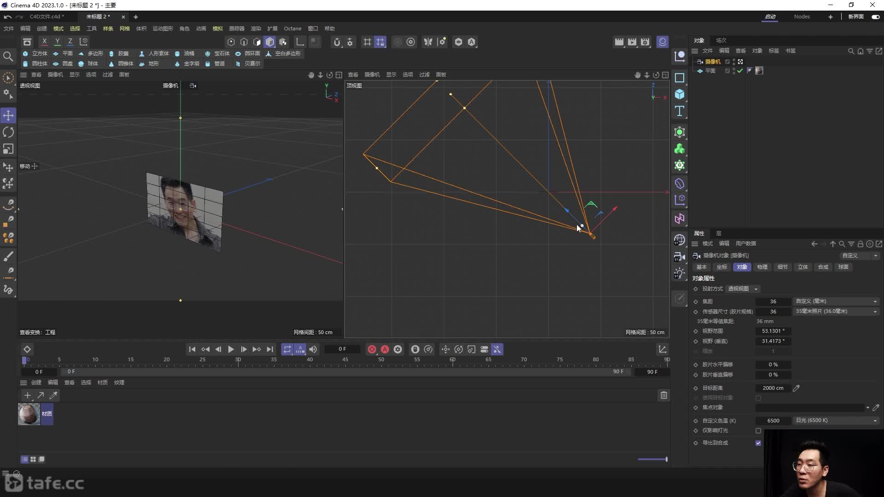Image resolution: width=884 pixels, height=497 pixels.
Task: Open the 物理 camera tab
Action: click(x=762, y=267)
